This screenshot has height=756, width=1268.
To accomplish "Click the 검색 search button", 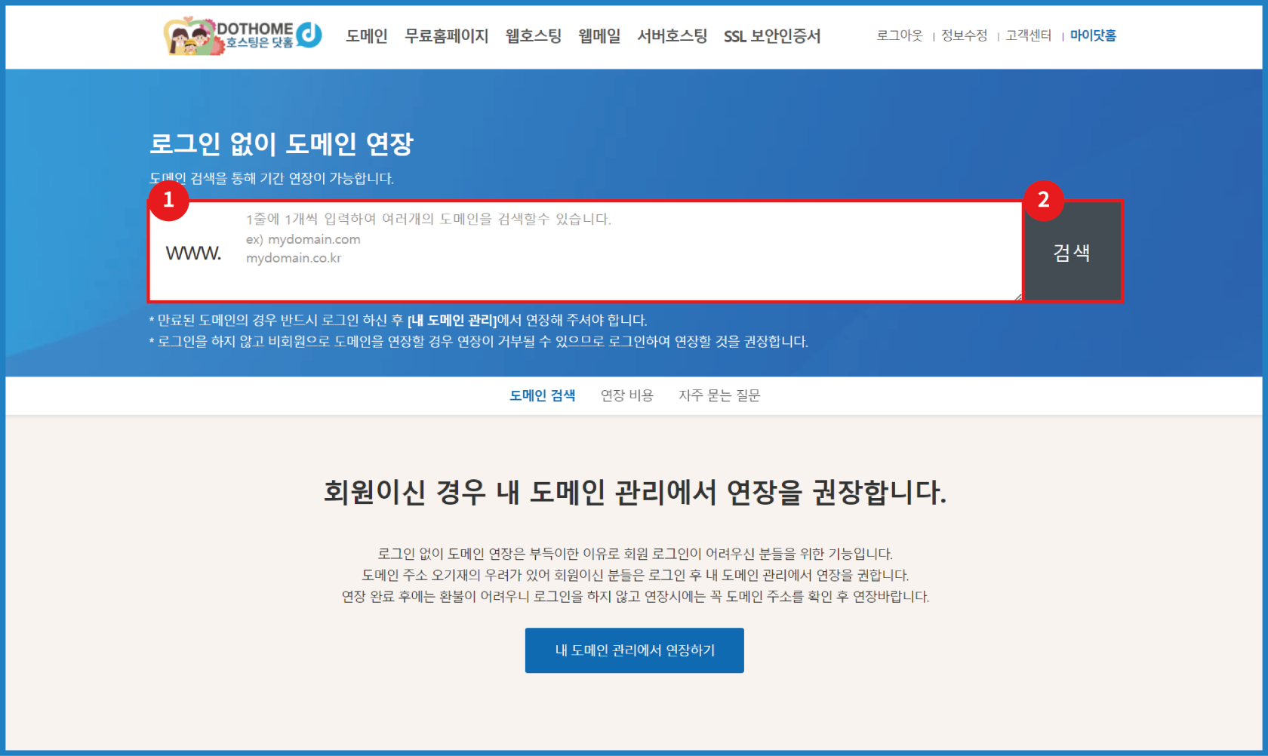I will tap(1072, 252).
